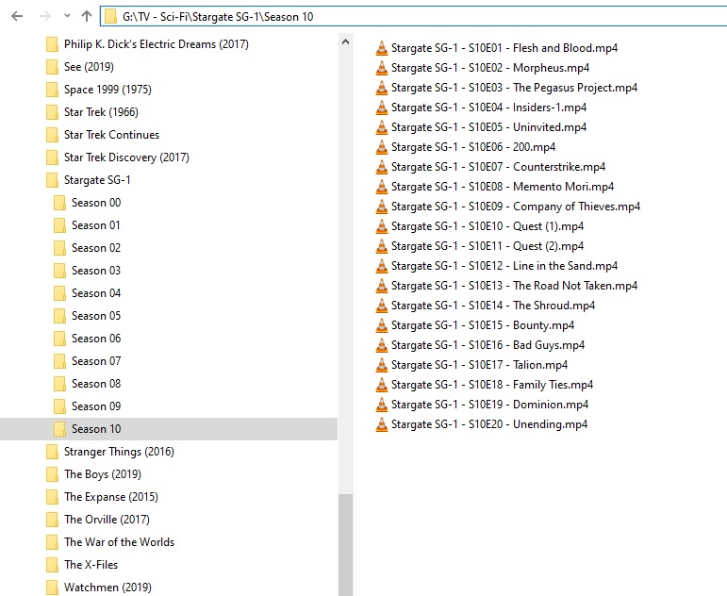Select VLC icon of S10E10 Quest (1)
The image size is (727, 596).
(382, 226)
